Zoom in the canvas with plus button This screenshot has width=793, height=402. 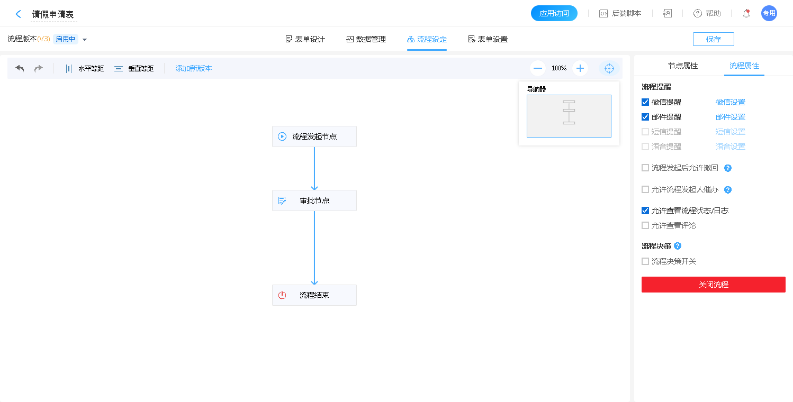(580, 68)
